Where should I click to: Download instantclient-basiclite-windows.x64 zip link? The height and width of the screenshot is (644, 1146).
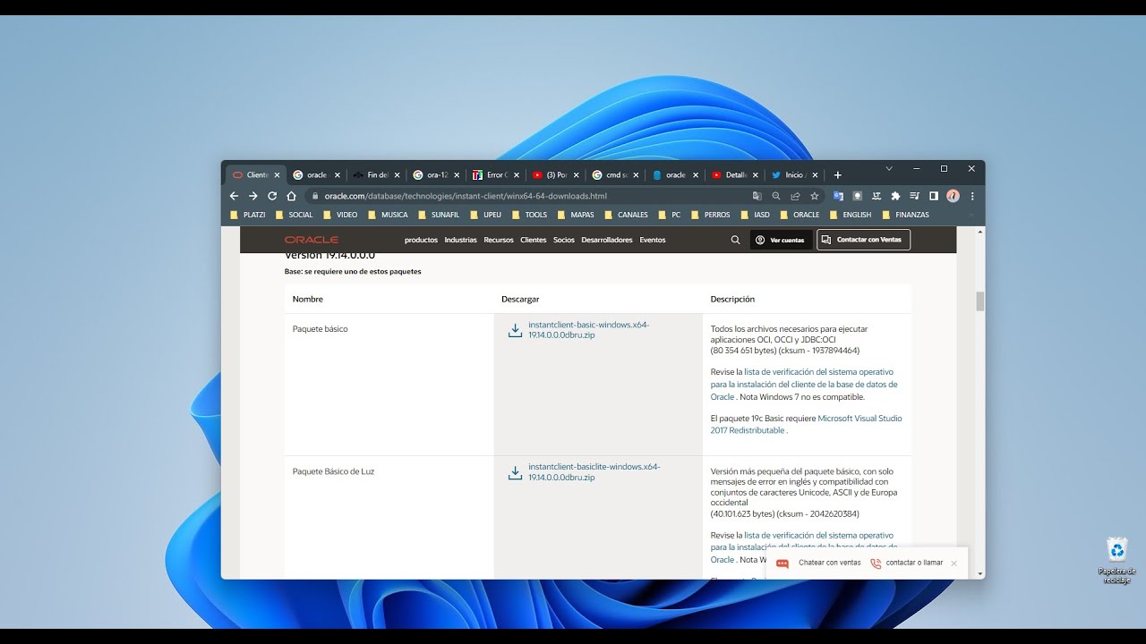point(594,472)
